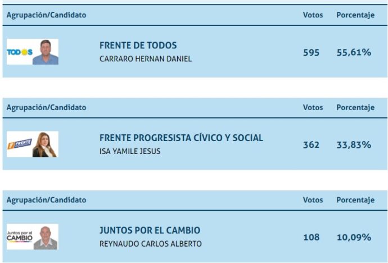Click candidate name ISA YAMILE JESUS

coord(130,151)
